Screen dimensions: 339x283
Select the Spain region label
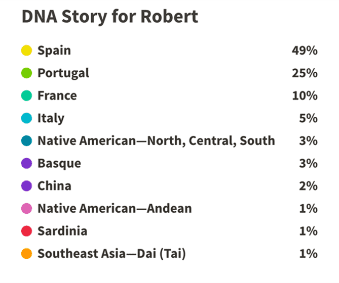tap(54, 51)
